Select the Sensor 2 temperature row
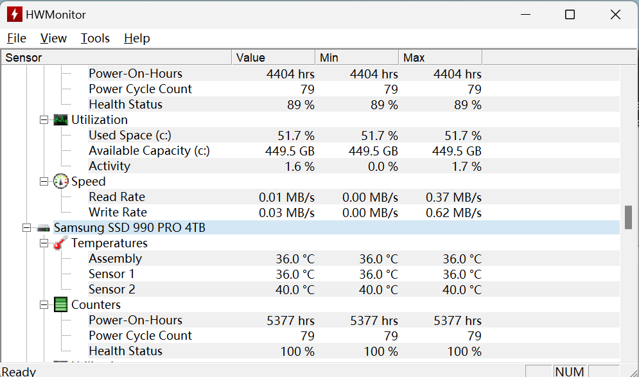639x377 pixels. (x=112, y=290)
